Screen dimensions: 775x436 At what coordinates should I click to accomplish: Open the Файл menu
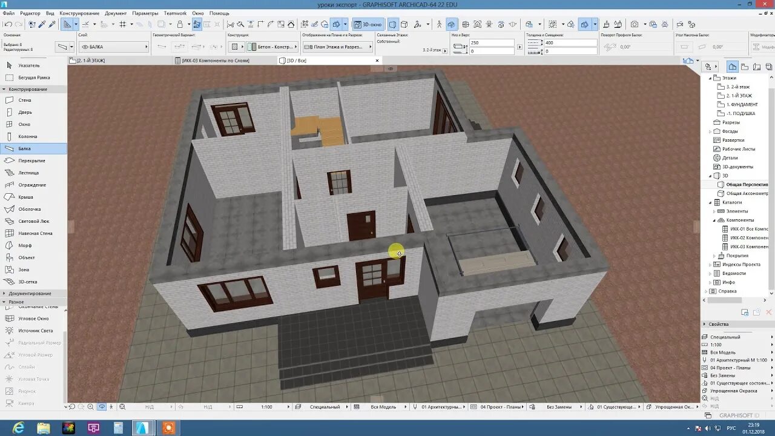click(x=8, y=13)
